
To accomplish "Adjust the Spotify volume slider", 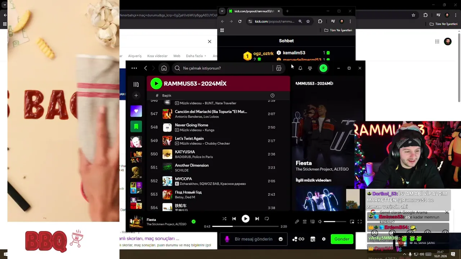I will coord(335,222).
